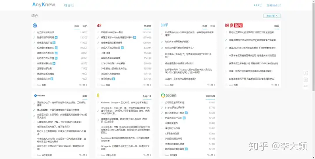This screenshot has height=159, width=315.
Task: Select the 实时热搜 tab in 360 card
Action: [x=210, y=96]
